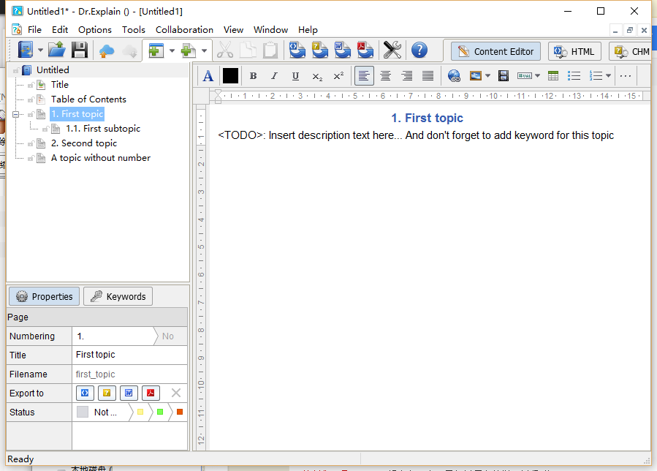Open the black font color swatch

(230, 76)
